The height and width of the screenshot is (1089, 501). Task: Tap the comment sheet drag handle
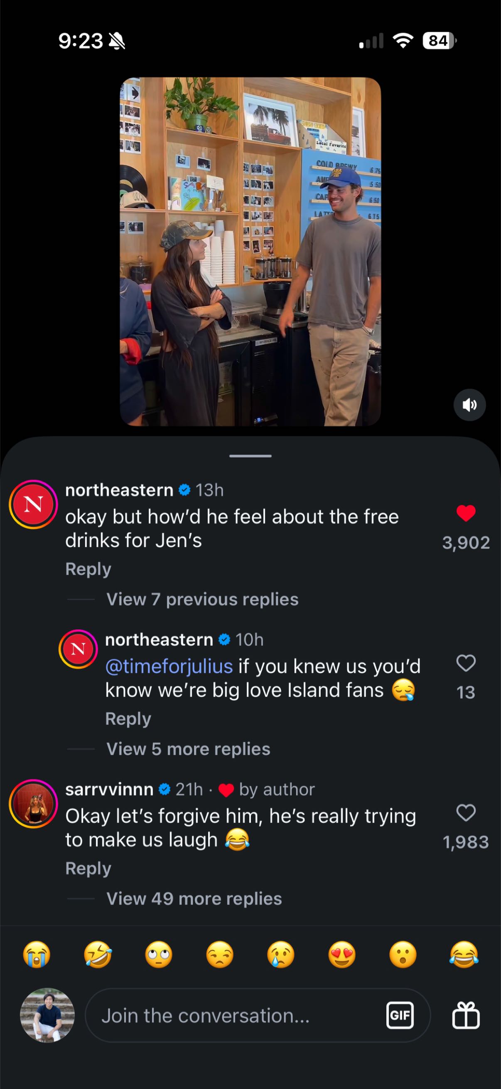point(250,456)
